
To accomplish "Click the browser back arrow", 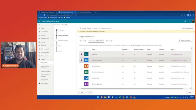I will tap(39, 15).
